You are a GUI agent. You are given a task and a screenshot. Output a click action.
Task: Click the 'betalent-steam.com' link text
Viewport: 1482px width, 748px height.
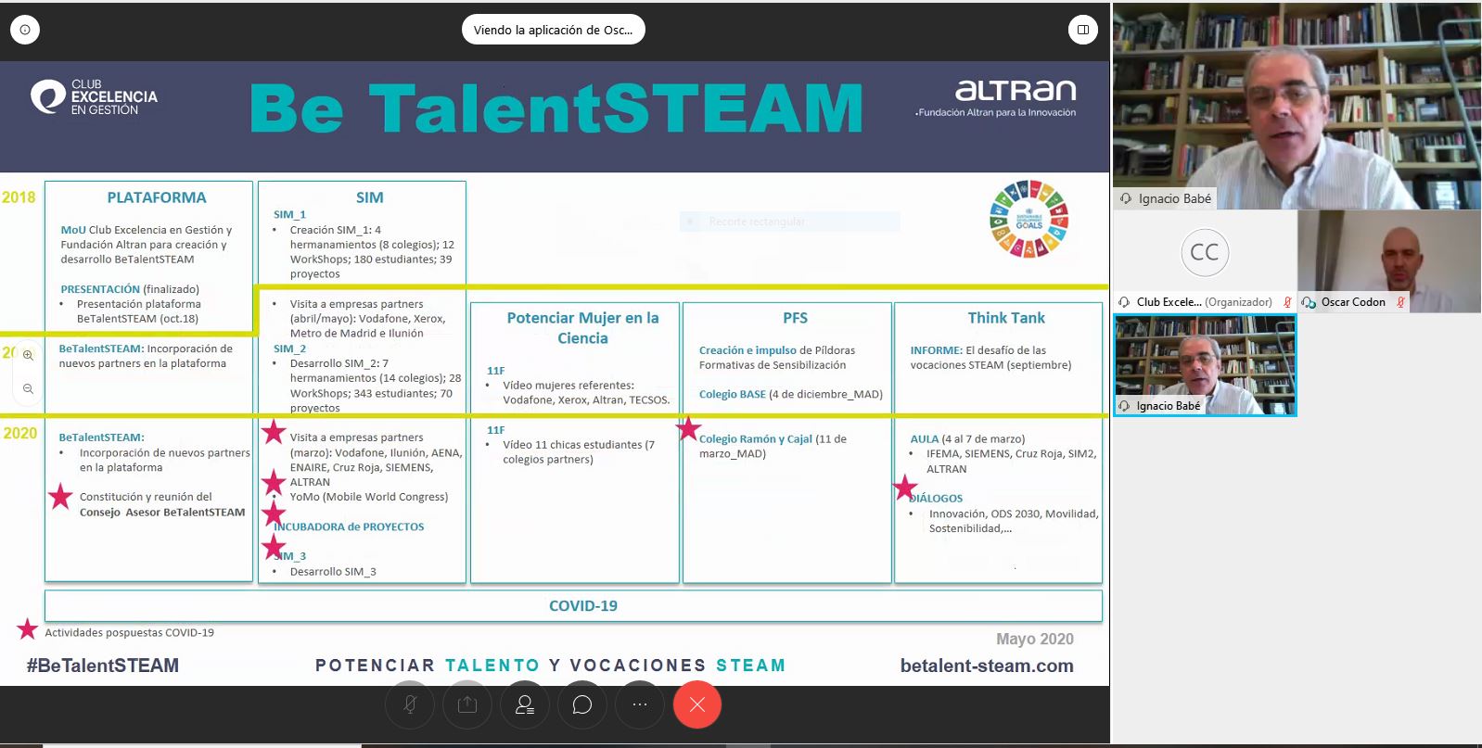pos(987,666)
